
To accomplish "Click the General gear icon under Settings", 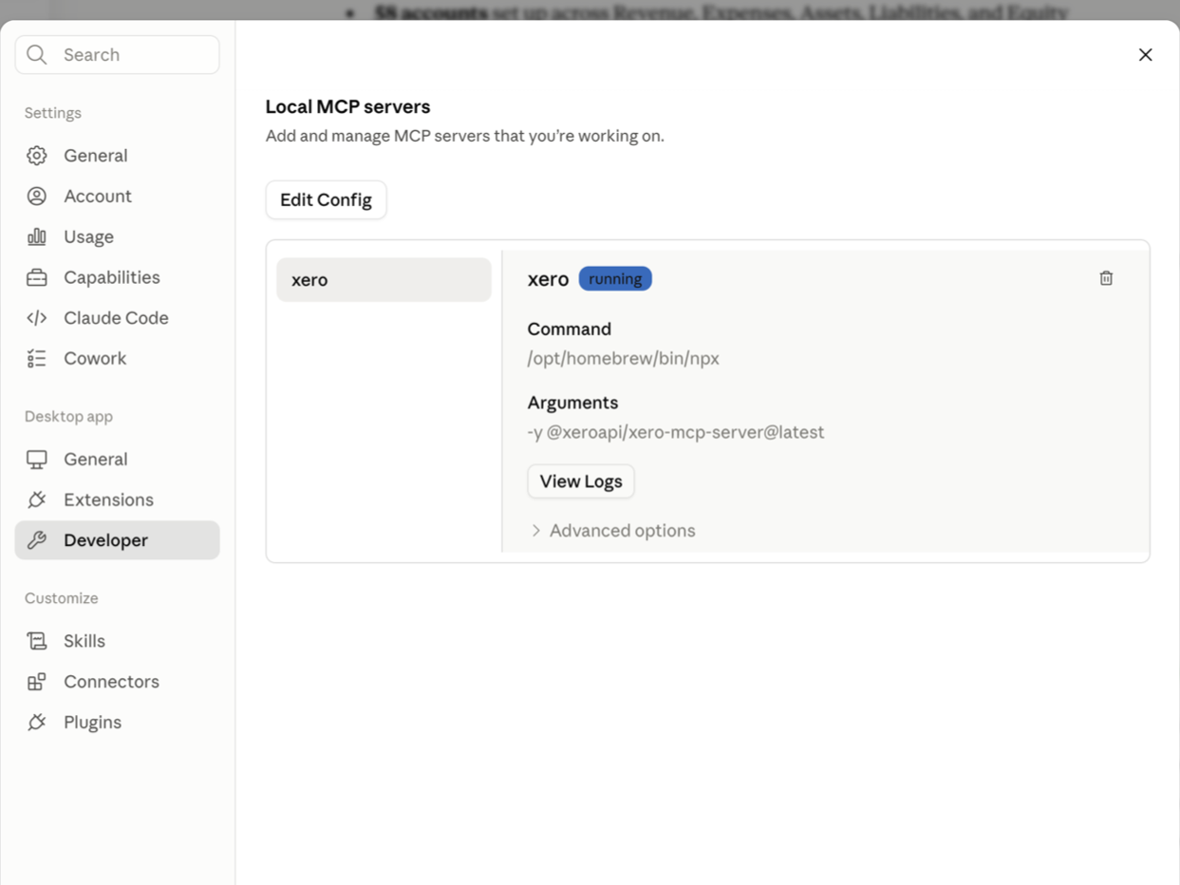I will click(x=37, y=156).
